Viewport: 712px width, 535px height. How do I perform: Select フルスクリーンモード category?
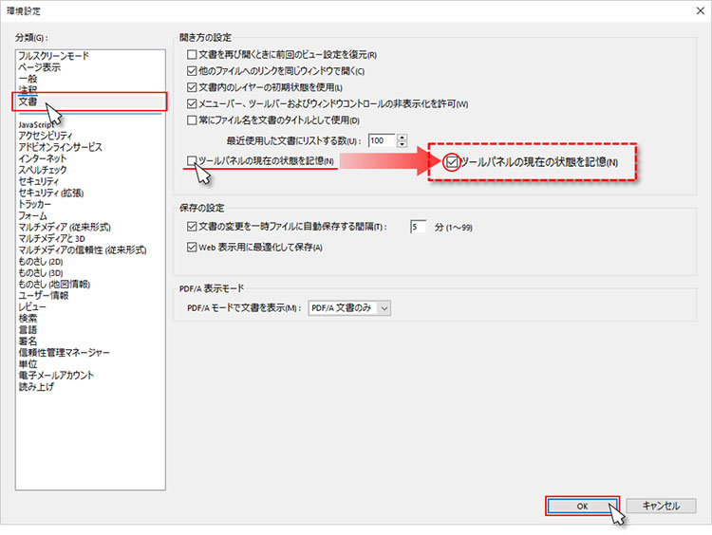coord(53,56)
